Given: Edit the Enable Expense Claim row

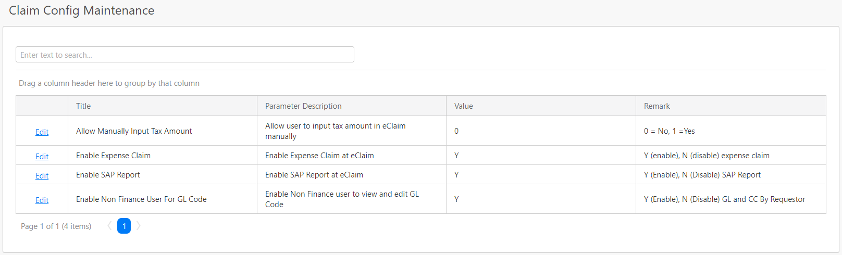Looking at the screenshot, I should [x=42, y=157].
